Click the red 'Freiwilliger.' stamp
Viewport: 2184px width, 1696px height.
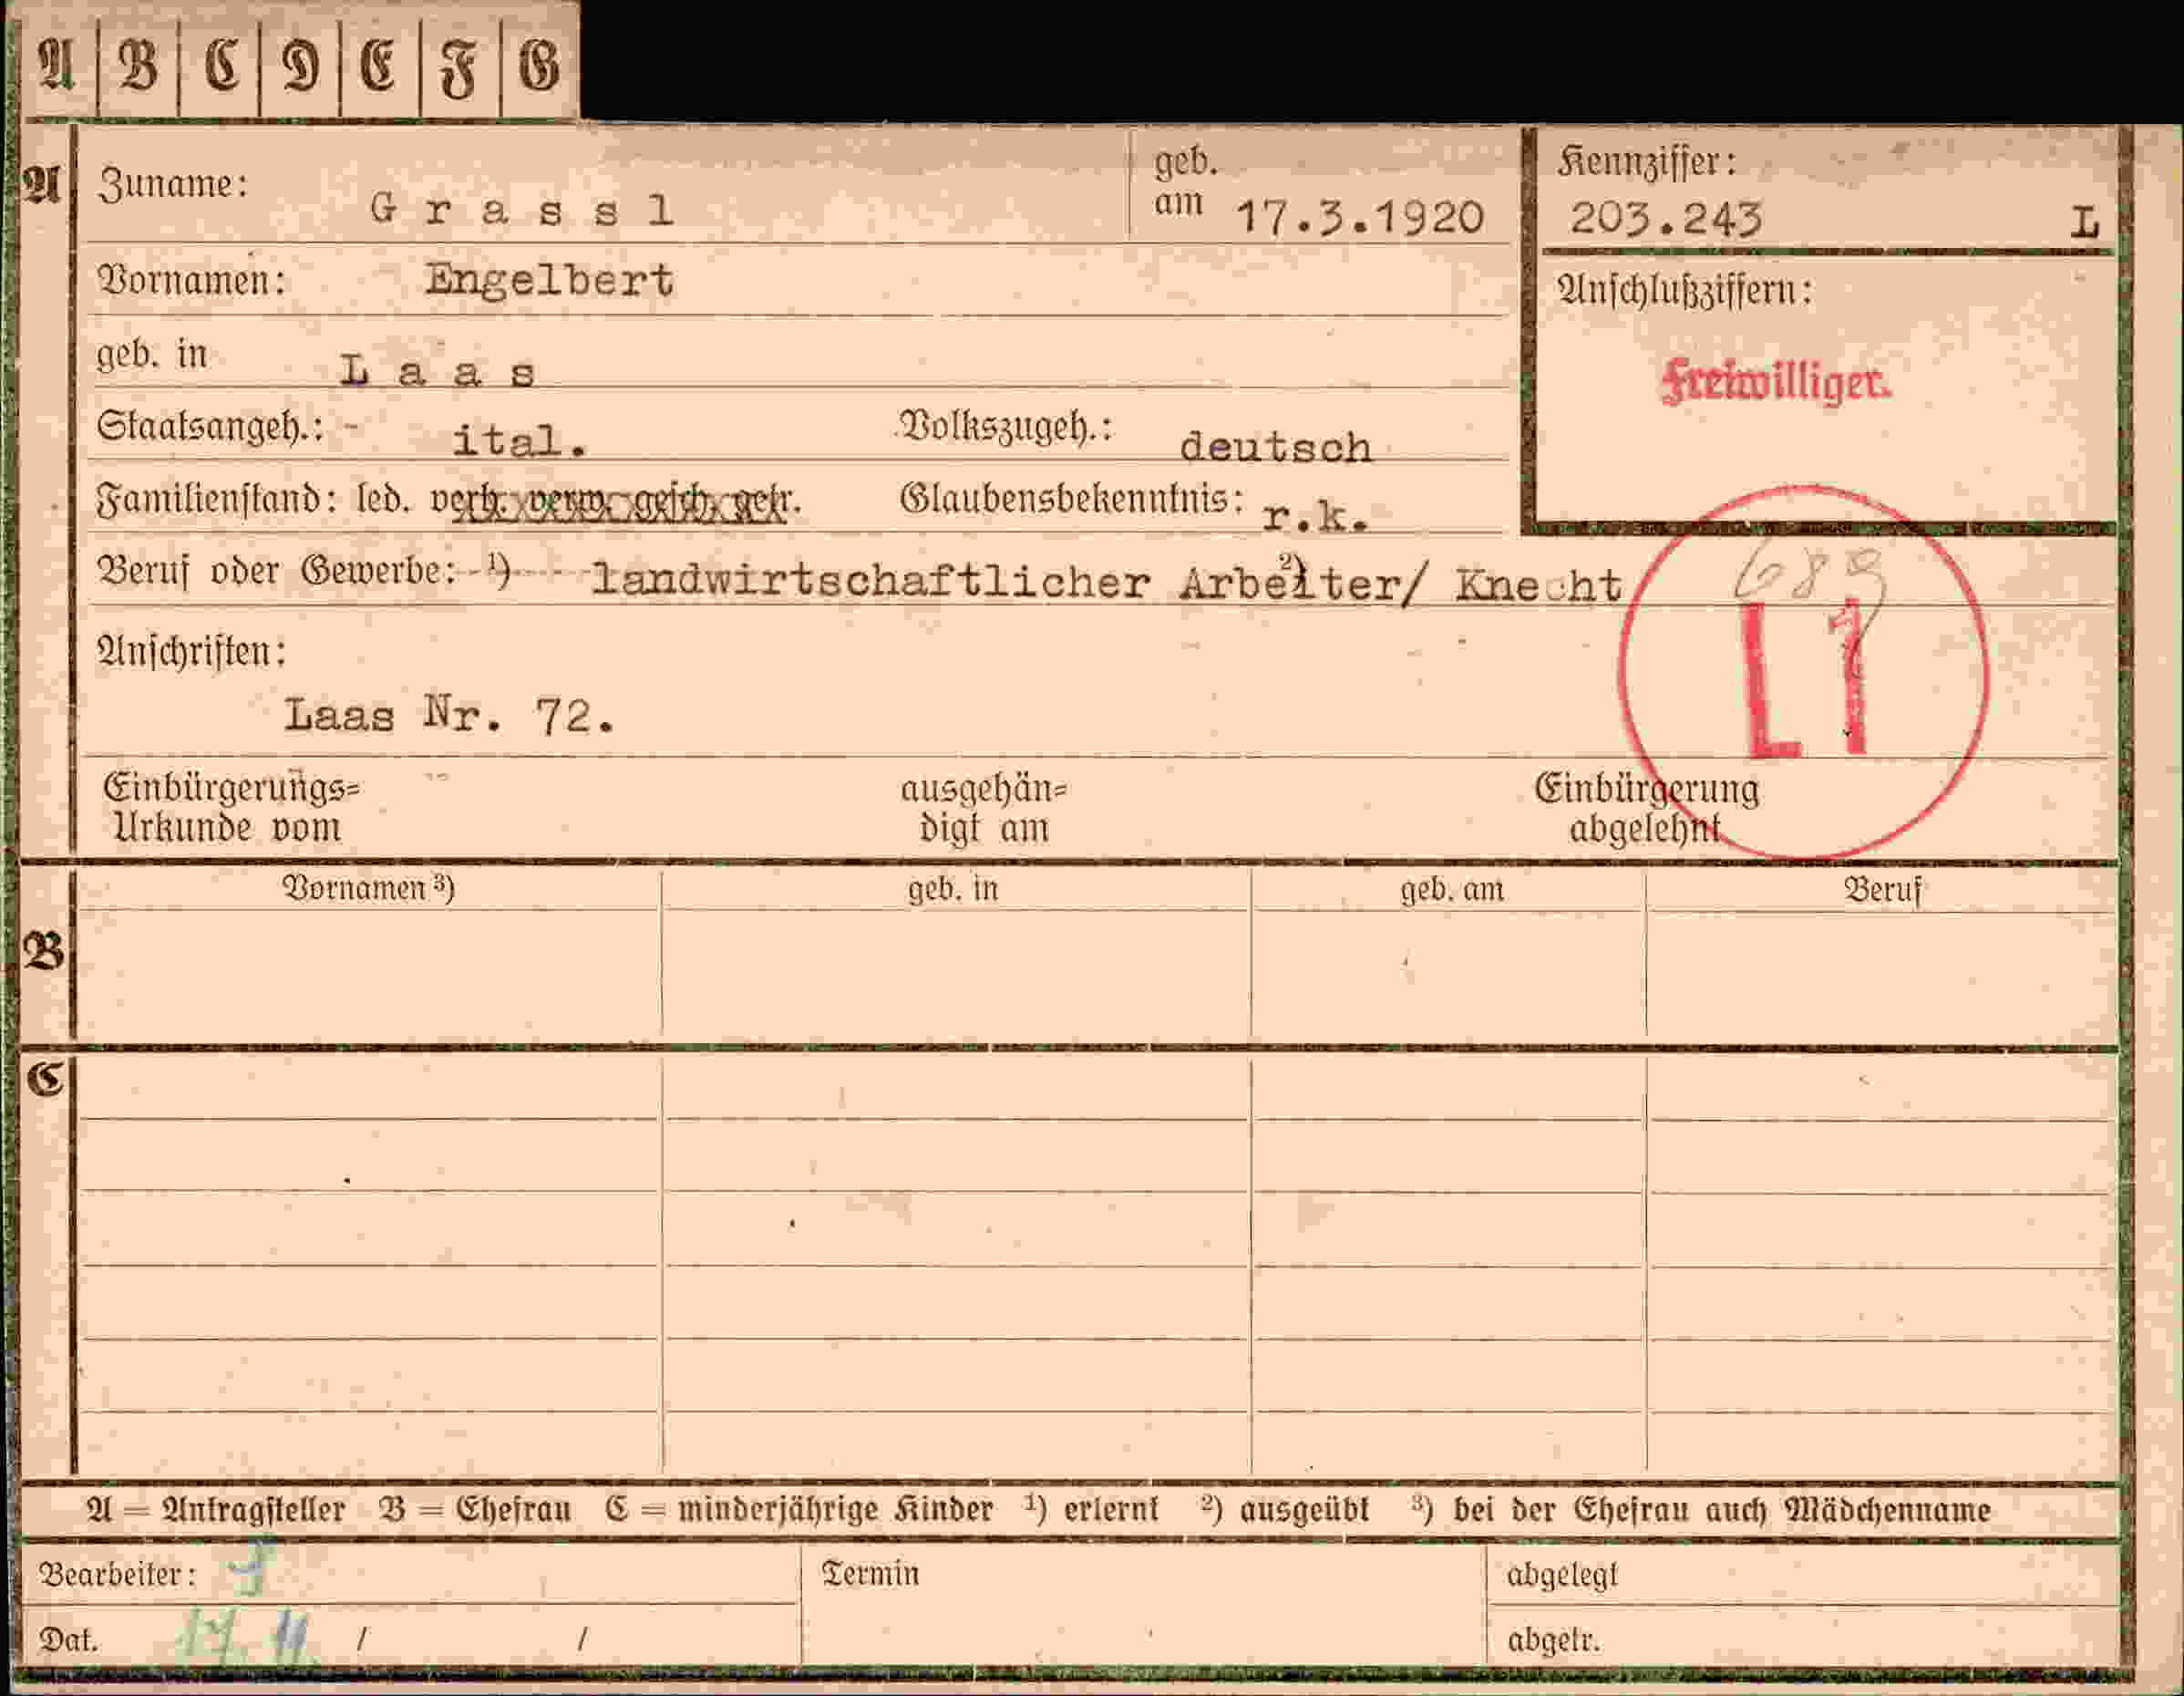click(1776, 381)
